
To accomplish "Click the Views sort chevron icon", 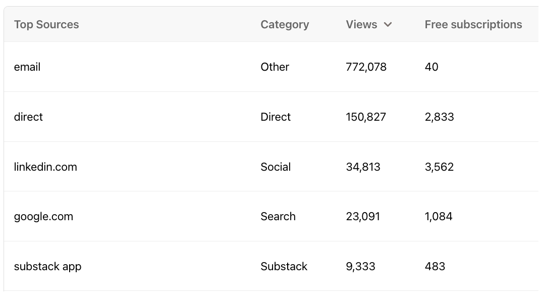I will tap(388, 24).
